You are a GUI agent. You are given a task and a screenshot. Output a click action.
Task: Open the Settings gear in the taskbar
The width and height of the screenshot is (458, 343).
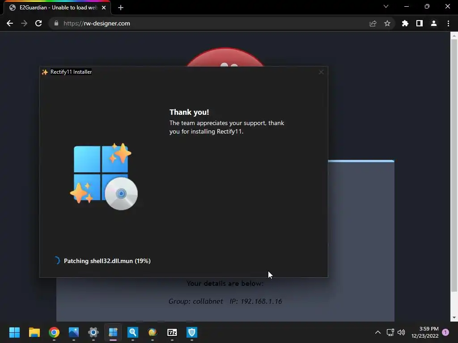coord(93,332)
